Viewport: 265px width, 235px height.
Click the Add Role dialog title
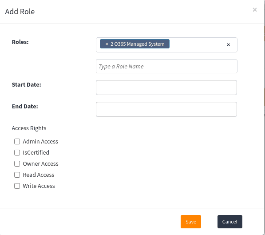tap(20, 12)
